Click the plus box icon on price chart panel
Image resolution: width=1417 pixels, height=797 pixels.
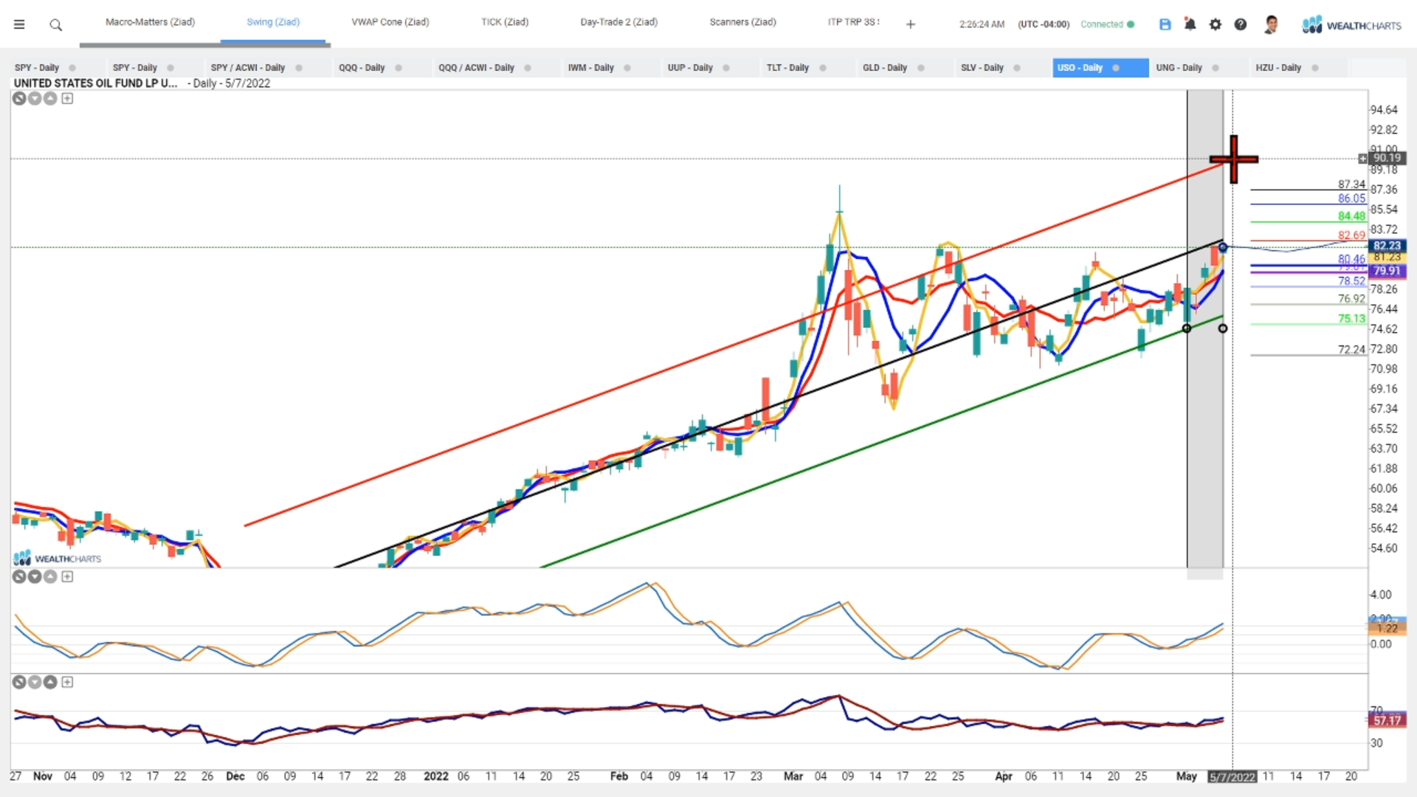[x=67, y=98]
